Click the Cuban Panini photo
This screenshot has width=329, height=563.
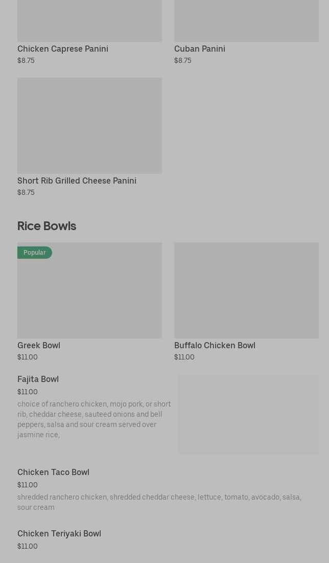pyautogui.click(x=246, y=20)
